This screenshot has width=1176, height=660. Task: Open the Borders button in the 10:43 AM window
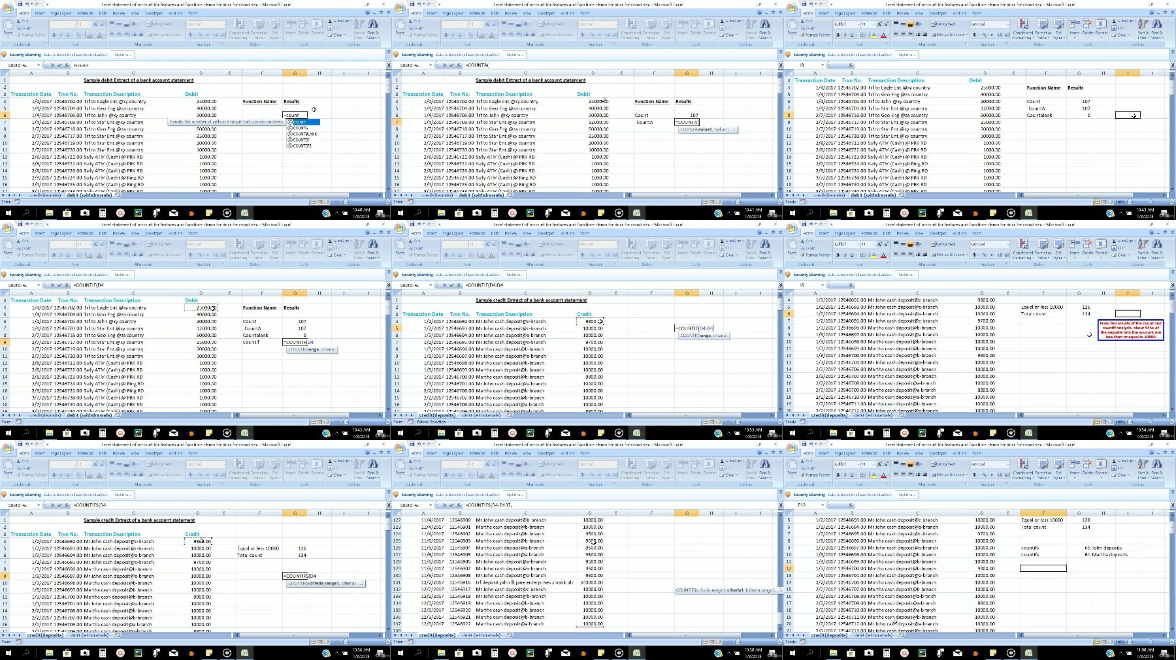(864, 35)
